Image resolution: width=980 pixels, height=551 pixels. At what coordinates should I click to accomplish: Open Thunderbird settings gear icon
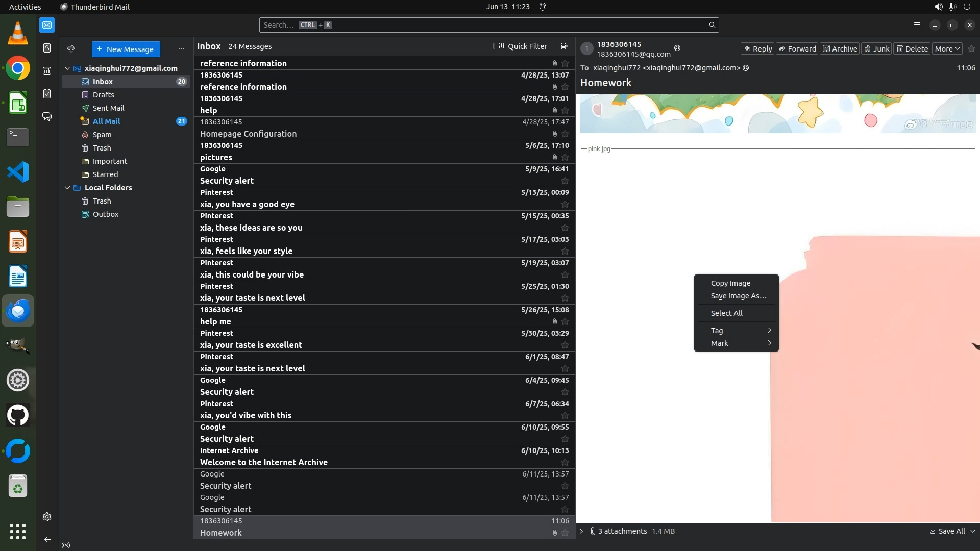47,517
